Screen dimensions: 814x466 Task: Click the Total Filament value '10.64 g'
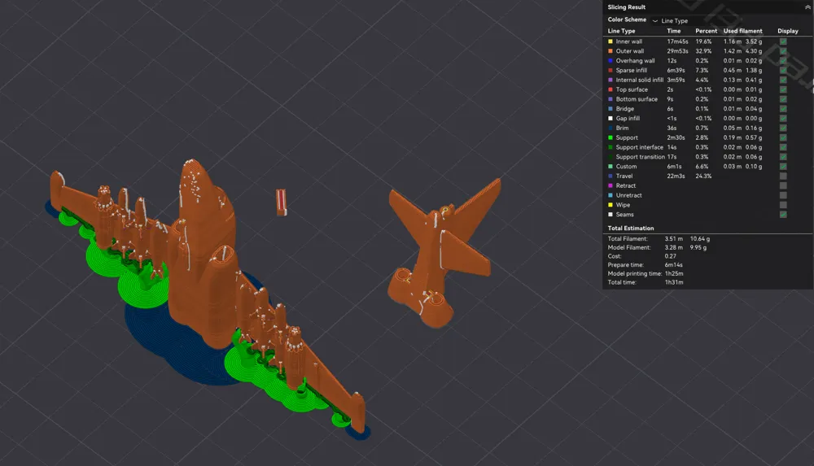click(700, 239)
